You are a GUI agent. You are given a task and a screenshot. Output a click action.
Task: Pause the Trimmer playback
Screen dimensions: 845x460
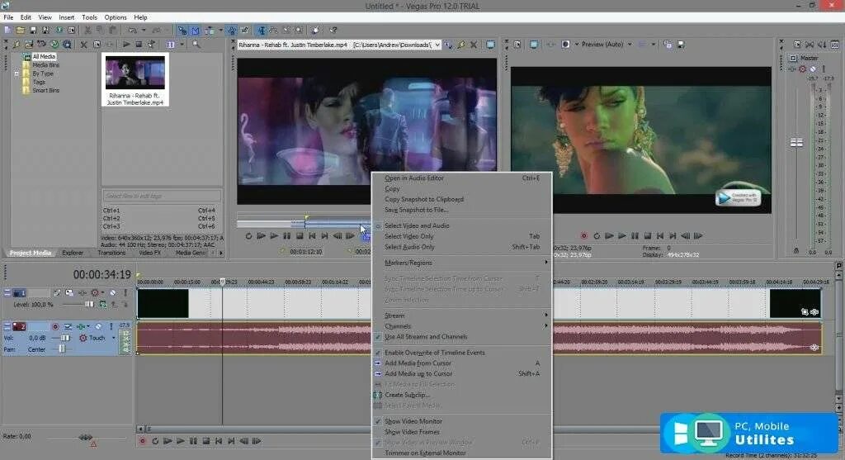(x=286, y=235)
